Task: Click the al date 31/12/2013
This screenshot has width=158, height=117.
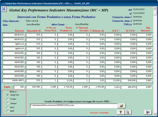Action: pyautogui.click(x=139, y=13)
